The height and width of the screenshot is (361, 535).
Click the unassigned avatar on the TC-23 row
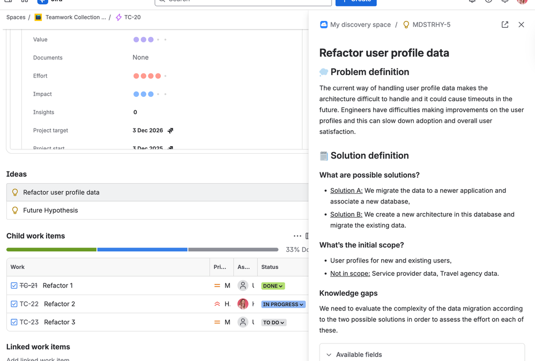243,322
